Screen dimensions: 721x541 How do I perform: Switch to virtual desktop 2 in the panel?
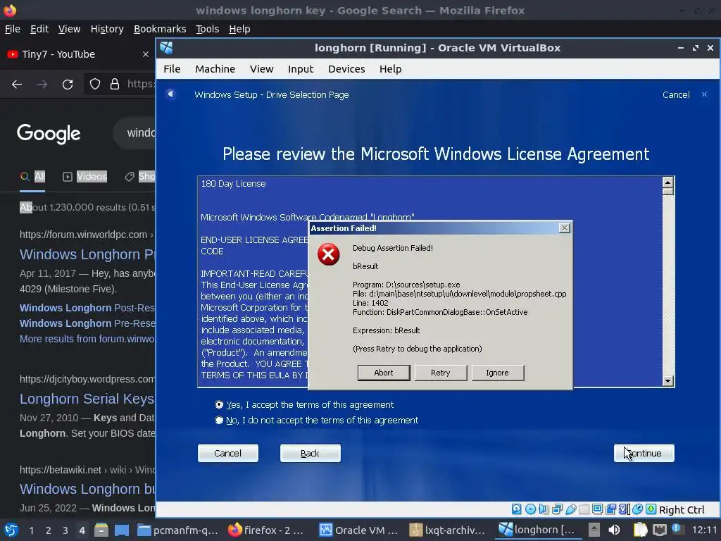[49, 530]
